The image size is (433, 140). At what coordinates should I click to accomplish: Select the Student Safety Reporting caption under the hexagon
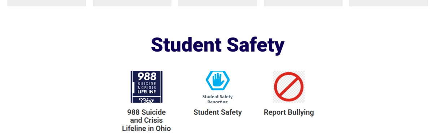pyautogui.click(x=218, y=99)
